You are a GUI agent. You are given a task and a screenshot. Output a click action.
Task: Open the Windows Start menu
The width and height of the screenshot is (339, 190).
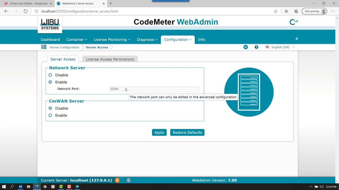[4, 187]
